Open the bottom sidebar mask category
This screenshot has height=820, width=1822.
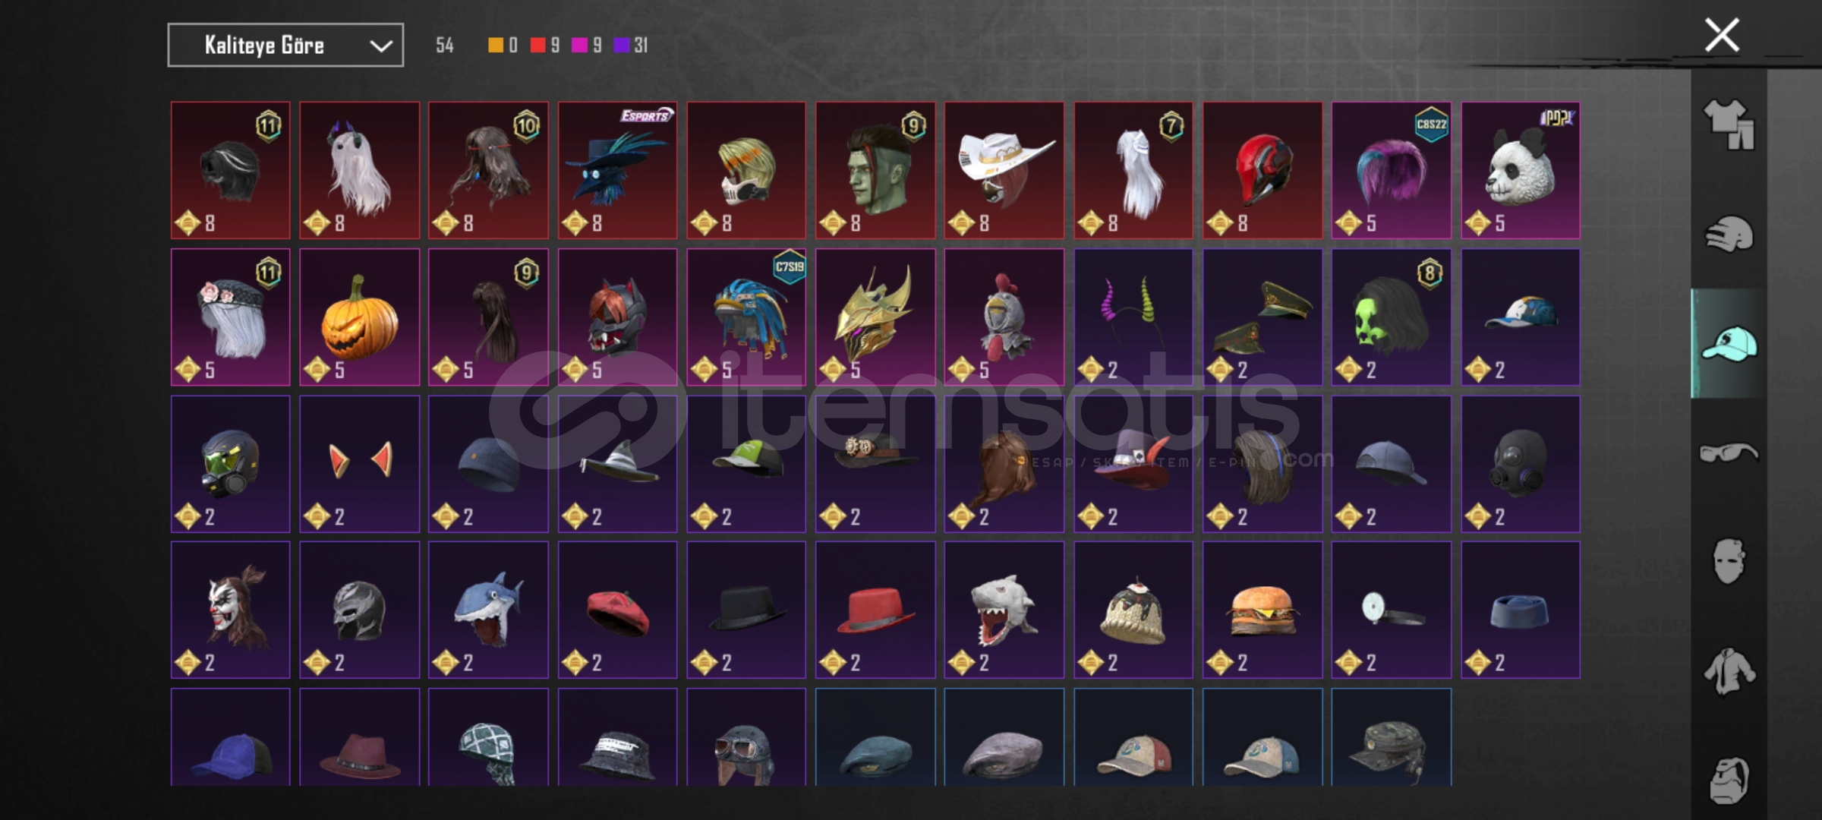pyautogui.click(x=1729, y=781)
